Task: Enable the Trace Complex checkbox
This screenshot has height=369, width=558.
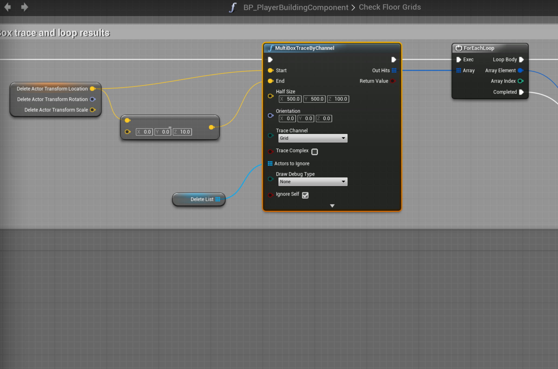Action: tap(314, 152)
